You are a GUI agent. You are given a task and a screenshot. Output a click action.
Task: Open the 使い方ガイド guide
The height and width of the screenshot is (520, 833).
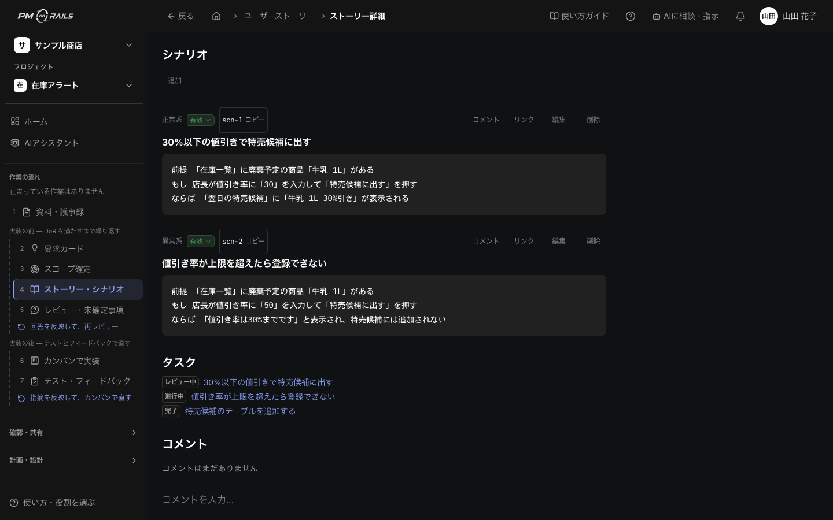coord(579,16)
